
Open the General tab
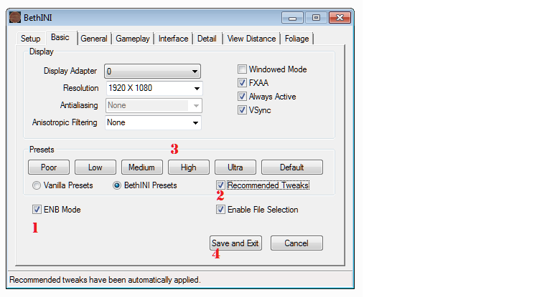[94, 38]
